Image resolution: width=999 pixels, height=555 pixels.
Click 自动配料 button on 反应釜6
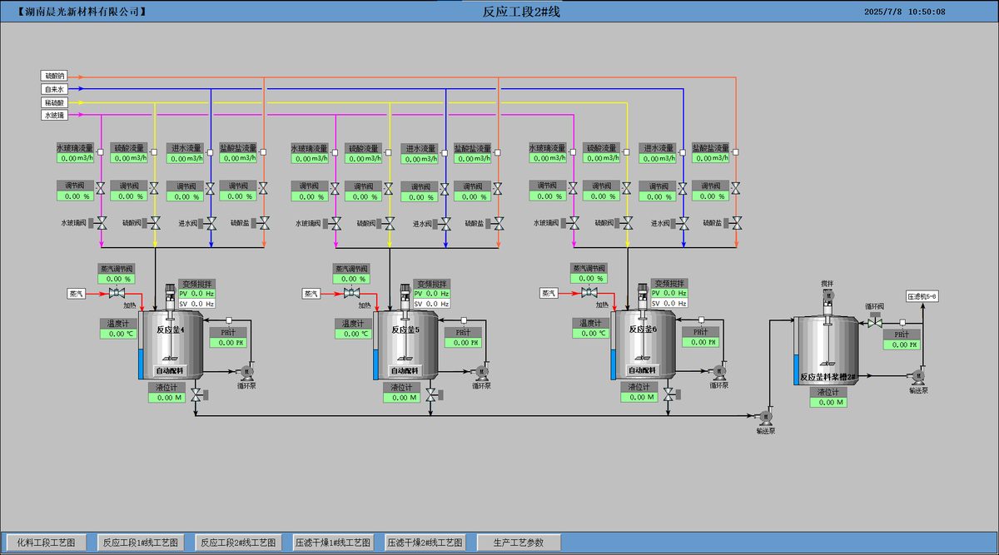click(643, 370)
